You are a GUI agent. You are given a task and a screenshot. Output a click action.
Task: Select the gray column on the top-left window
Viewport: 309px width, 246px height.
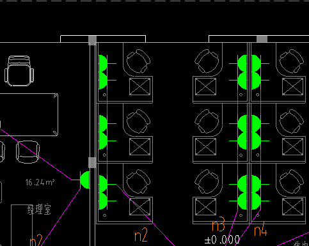point(92,40)
